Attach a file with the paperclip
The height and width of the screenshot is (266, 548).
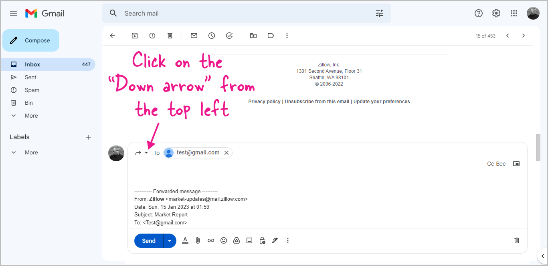(198, 240)
